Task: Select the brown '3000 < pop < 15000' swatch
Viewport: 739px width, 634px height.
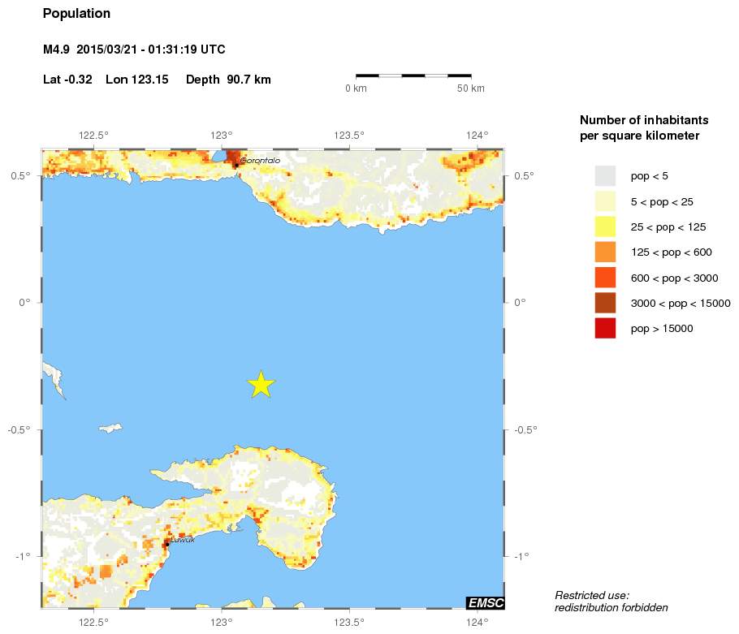Action: 605,303
